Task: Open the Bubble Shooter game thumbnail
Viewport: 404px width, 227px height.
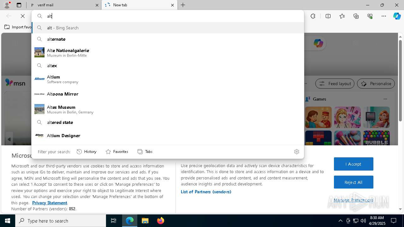Action: pyautogui.click(x=377, y=138)
